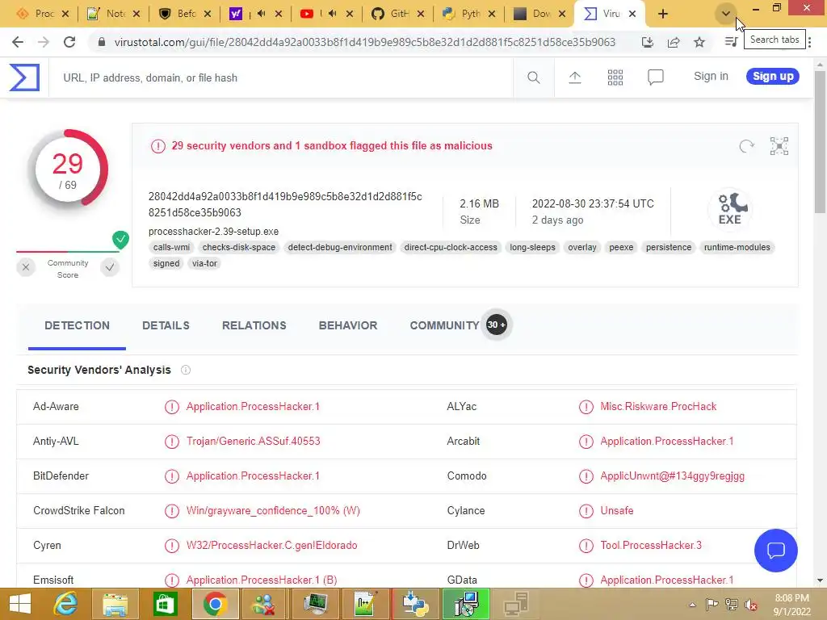Click the detect-debug-environment tag
The width and height of the screenshot is (827, 620).
[340, 247]
